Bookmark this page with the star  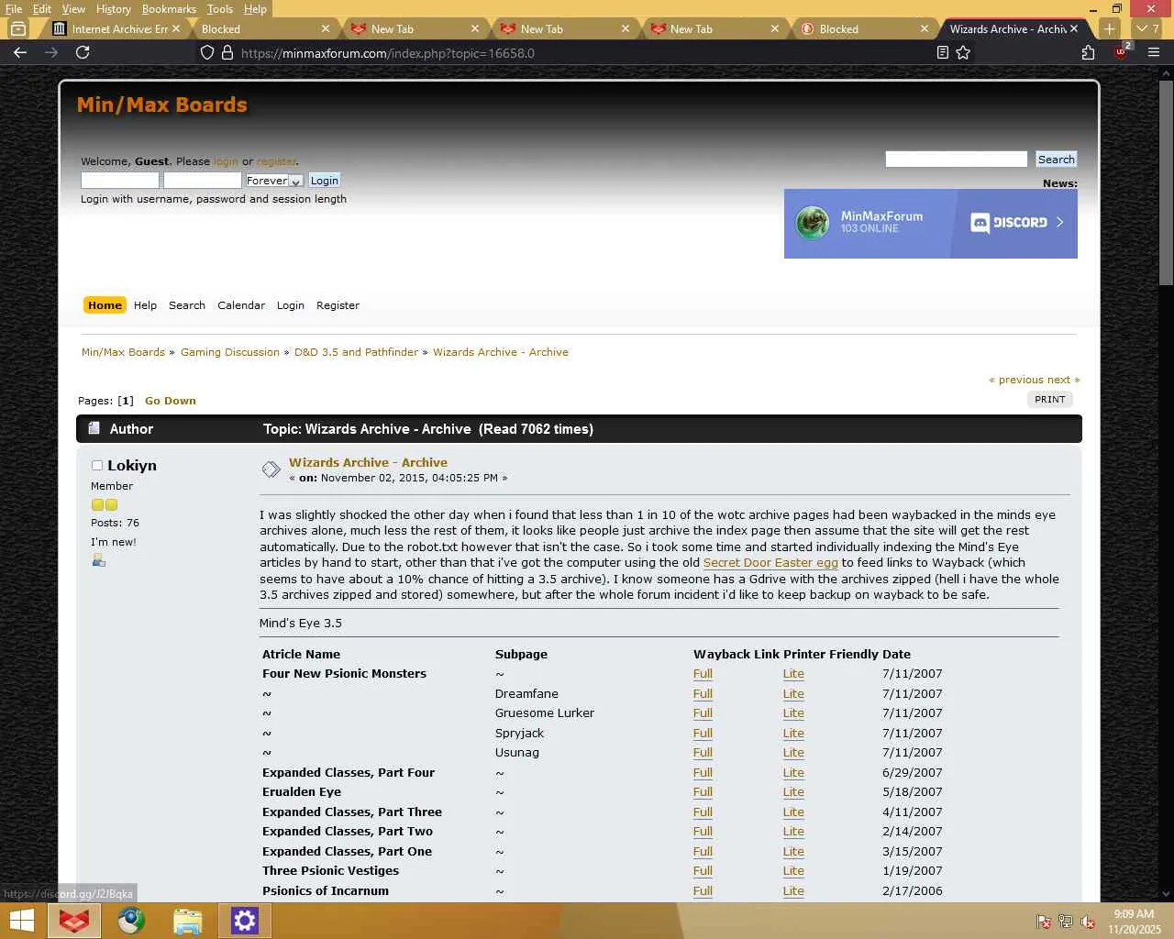click(963, 52)
